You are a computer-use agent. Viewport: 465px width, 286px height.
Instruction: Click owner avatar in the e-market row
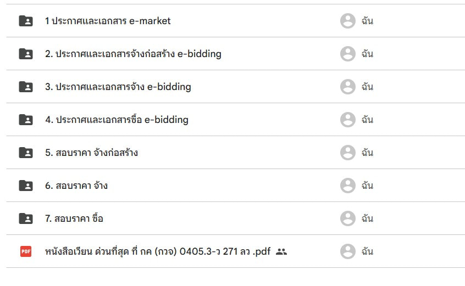[347, 21]
